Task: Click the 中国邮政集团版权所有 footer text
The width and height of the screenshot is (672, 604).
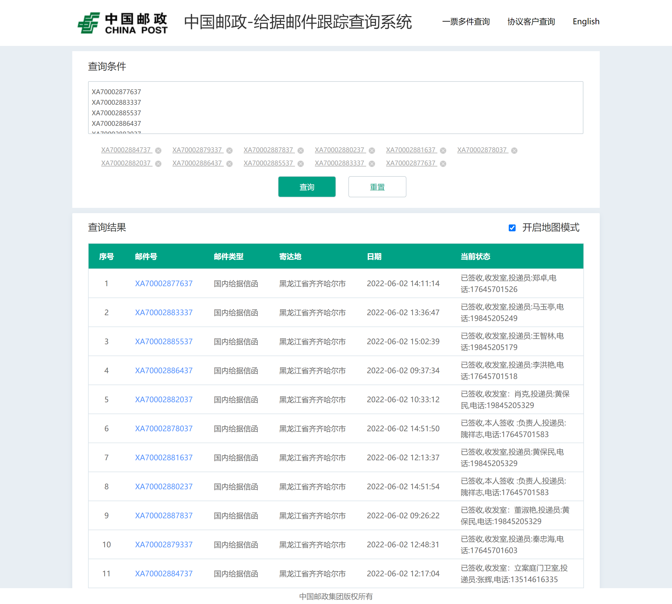Action: click(336, 597)
